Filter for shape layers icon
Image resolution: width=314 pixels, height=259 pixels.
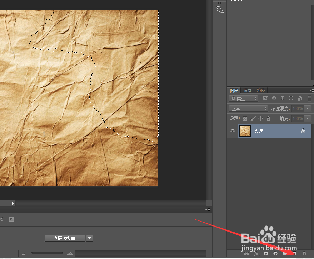(x=291, y=98)
